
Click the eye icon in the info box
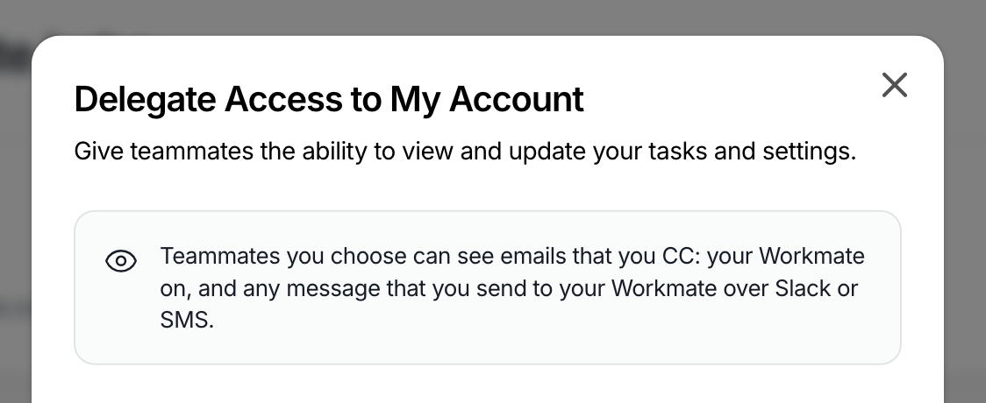(121, 260)
